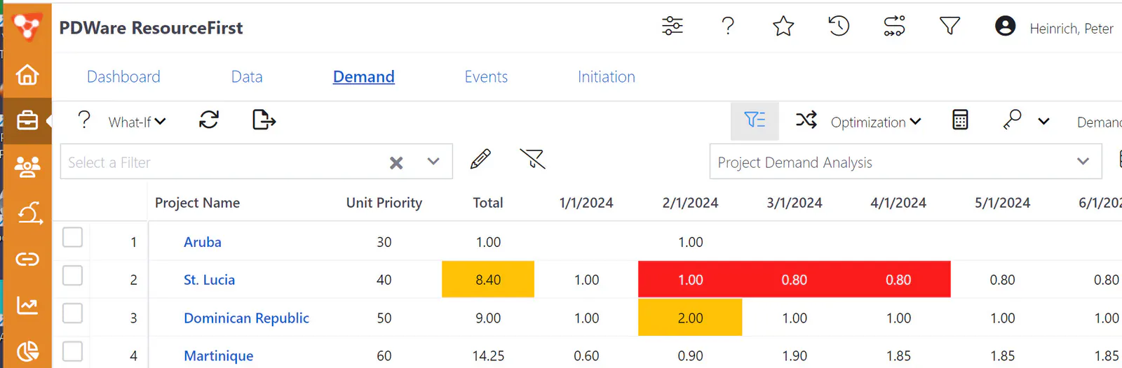1122x368 pixels.
Task: Clear filter with crossed funnel icon
Action: [x=532, y=159]
